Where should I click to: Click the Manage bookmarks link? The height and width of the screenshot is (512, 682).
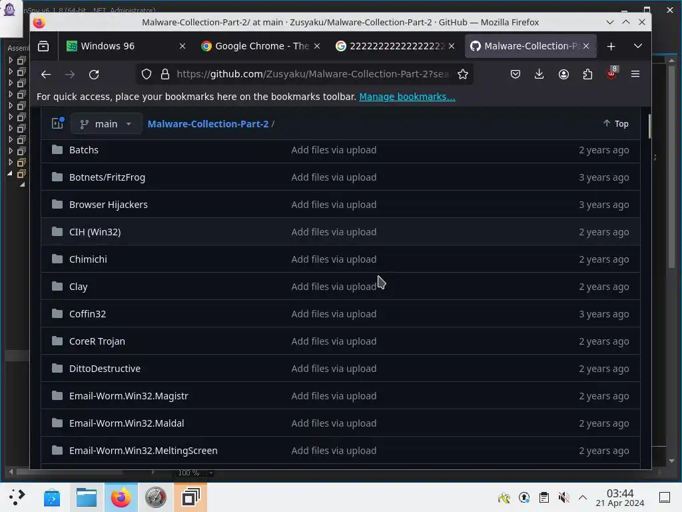[x=407, y=97]
